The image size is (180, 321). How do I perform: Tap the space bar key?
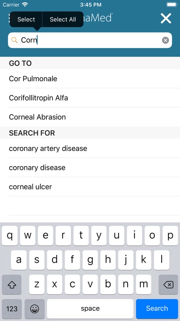[90, 309]
